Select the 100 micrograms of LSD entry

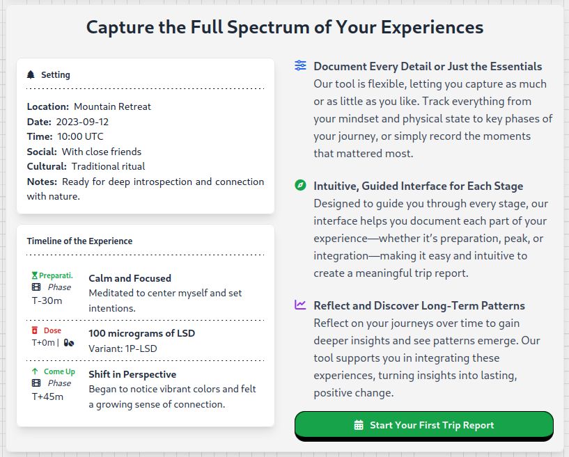coord(145,341)
